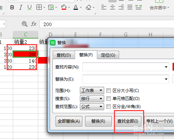Expand the name box dropdown
The height and width of the screenshot is (140, 174).
tap(4, 24)
